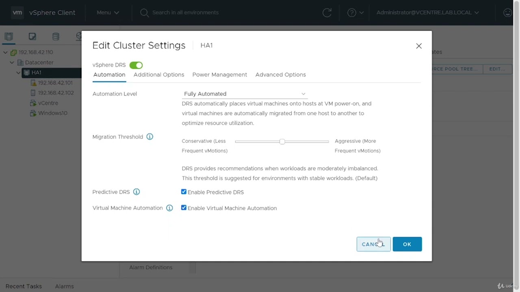This screenshot has width=520, height=292.
Task: Show Migration Threshold info tooltip icon
Action: 149,137
